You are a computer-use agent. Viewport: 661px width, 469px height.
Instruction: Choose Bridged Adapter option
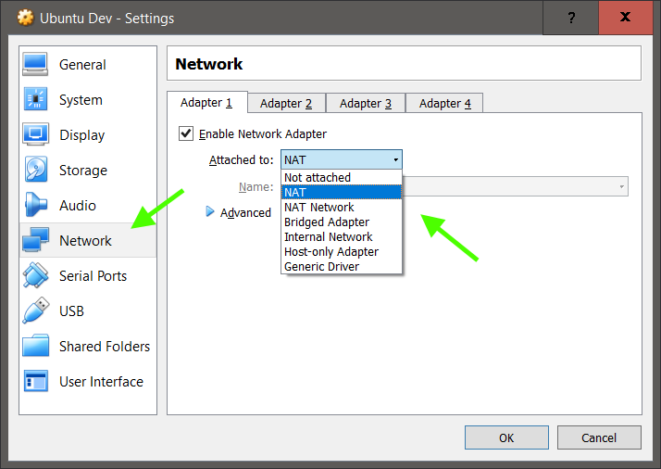point(342,222)
